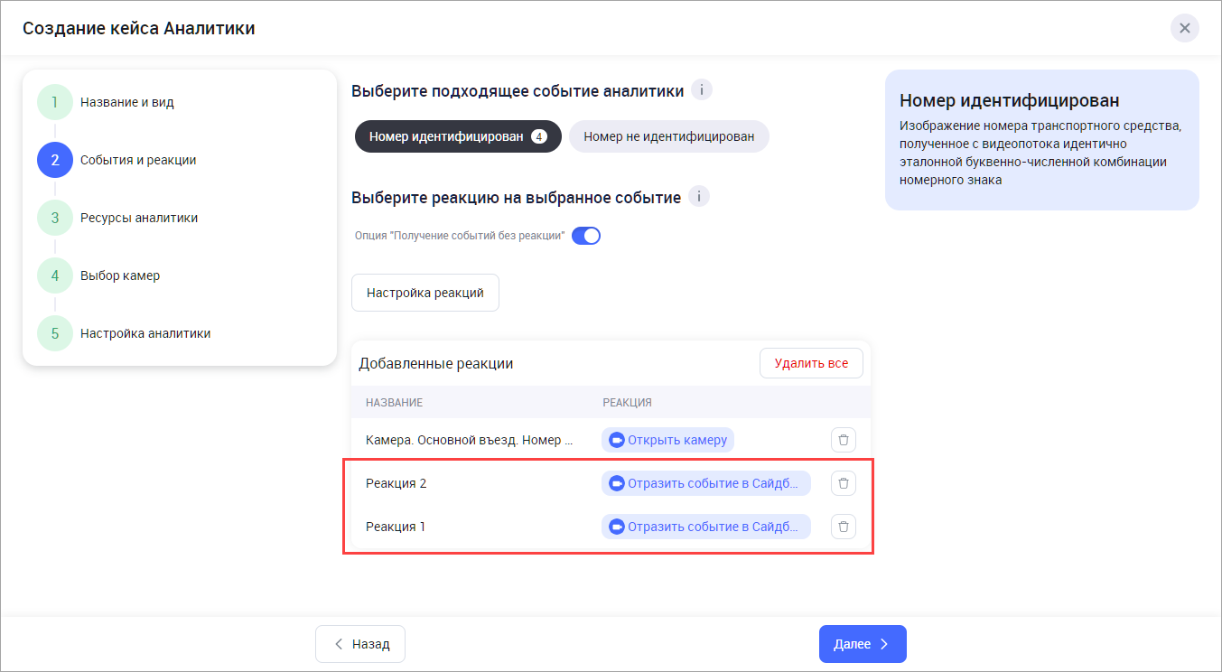Click info icon next to event selection heading

pyautogui.click(x=701, y=90)
